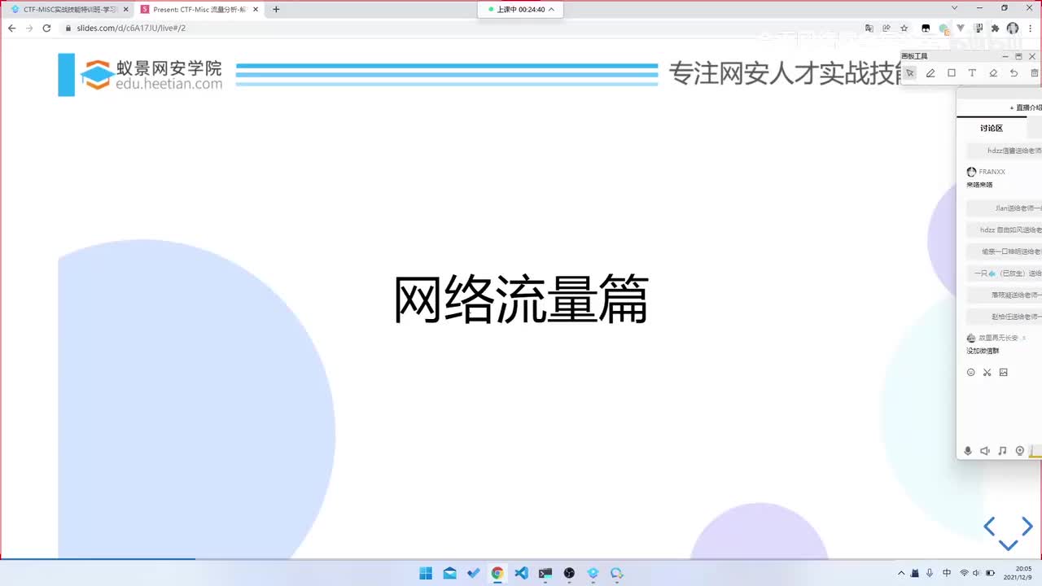Click the 蚁景网安学院 logo
This screenshot has height=586, width=1042.
pyautogui.click(x=151, y=75)
